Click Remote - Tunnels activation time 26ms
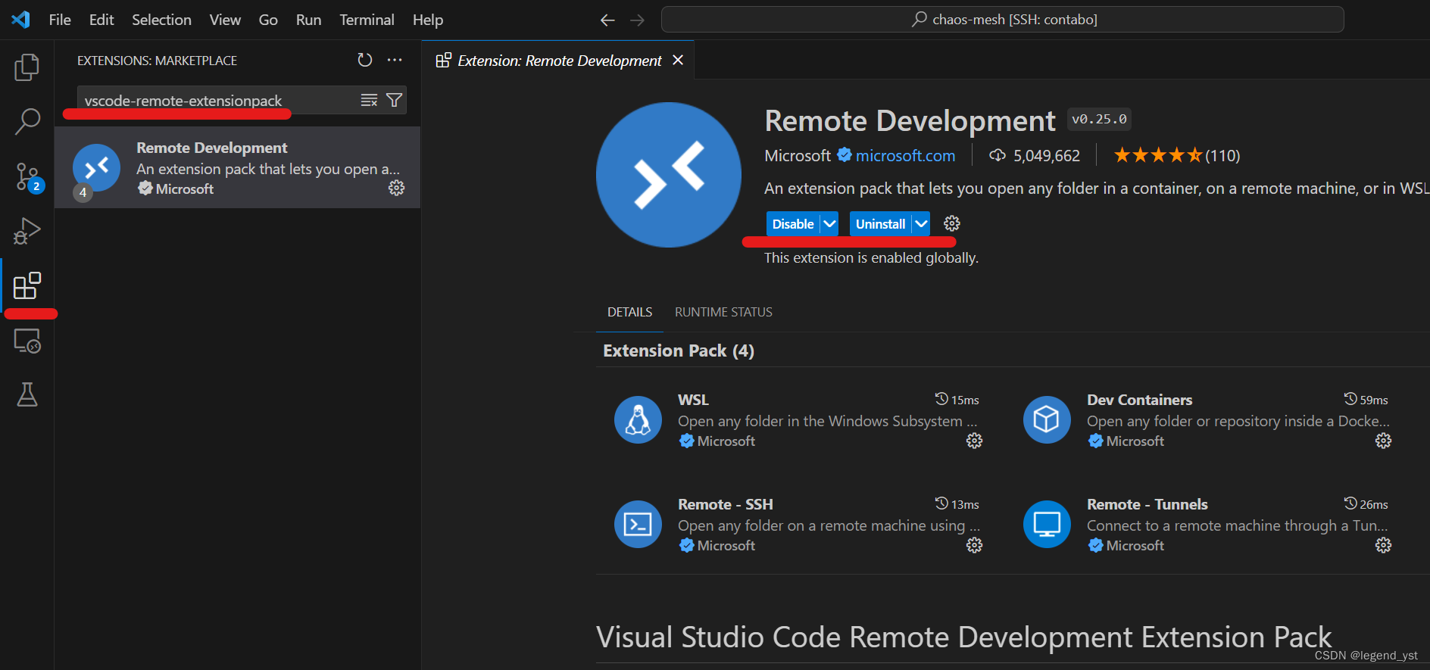This screenshot has width=1430, height=670. (x=1366, y=504)
